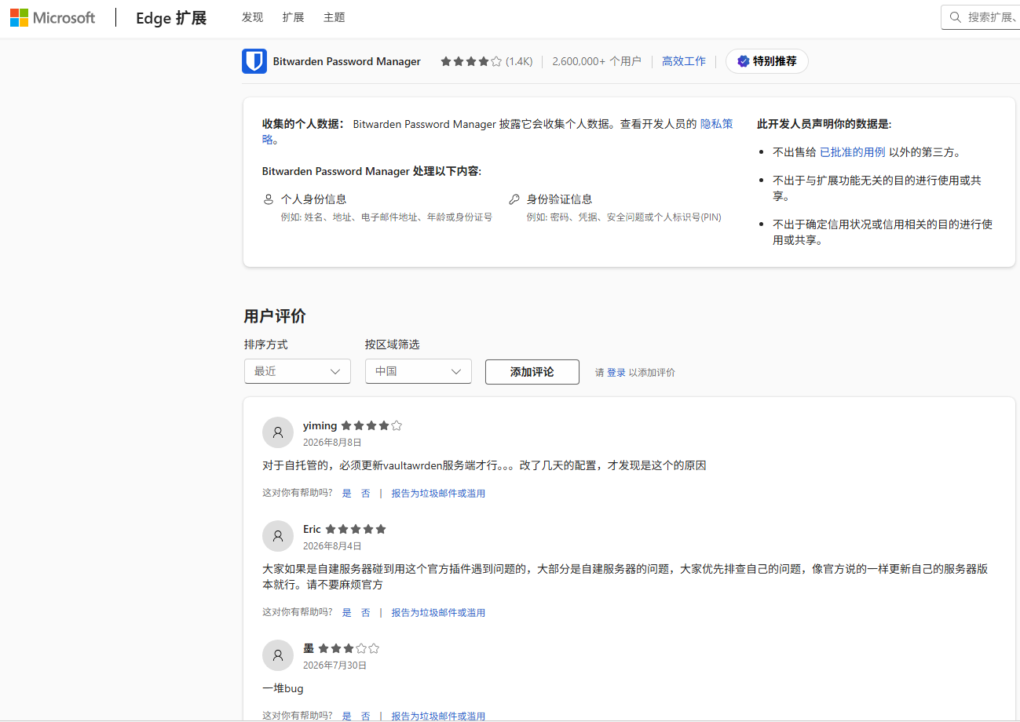Click yiming's avatar icon
The width and height of the screenshot is (1020, 722).
[x=278, y=432]
